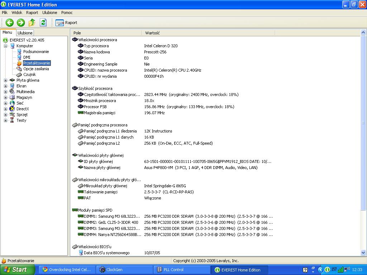The height and width of the screenshot is (275, 367).
Task: Expand the Sieć tree node
Action: [x=6, y=103]
